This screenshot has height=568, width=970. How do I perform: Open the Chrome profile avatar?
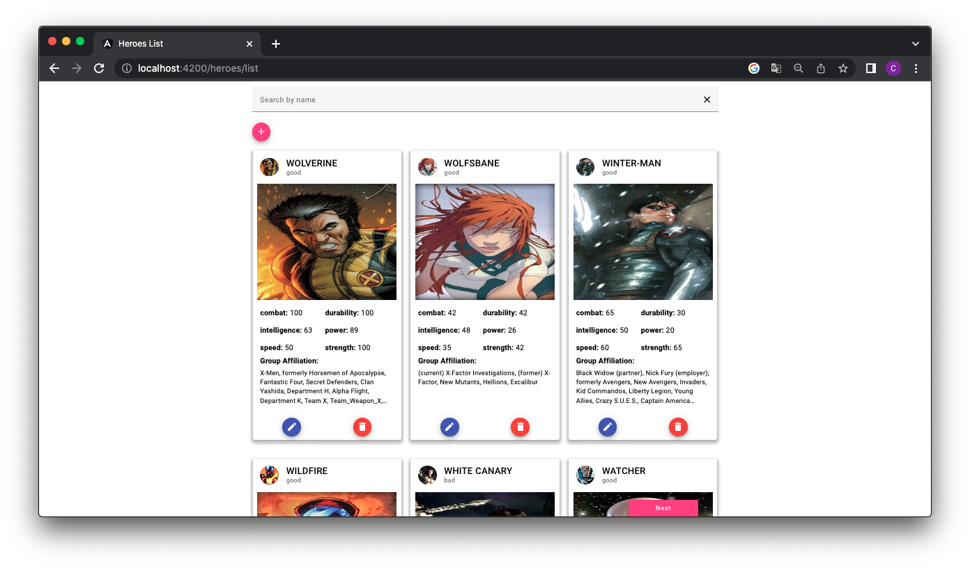(893, 68)
